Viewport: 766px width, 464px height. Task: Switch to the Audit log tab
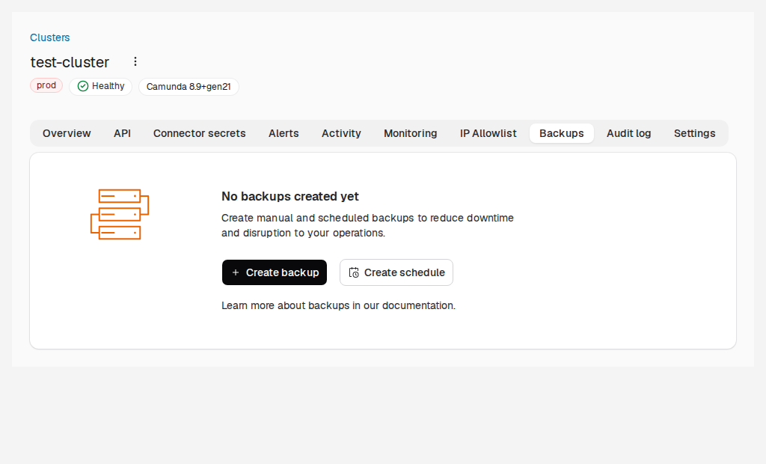click(x=628, y=133)
